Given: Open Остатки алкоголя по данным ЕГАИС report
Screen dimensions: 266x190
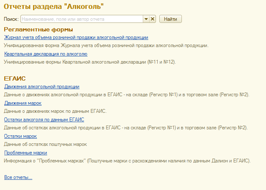Looking at the screenshot, I should pyautogui.click(x=44, y=120).
